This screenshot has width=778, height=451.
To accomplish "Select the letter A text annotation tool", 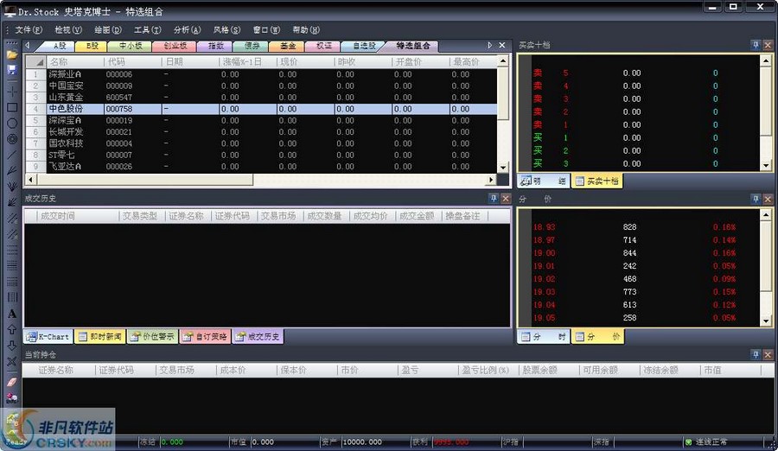I will (12, 314).
